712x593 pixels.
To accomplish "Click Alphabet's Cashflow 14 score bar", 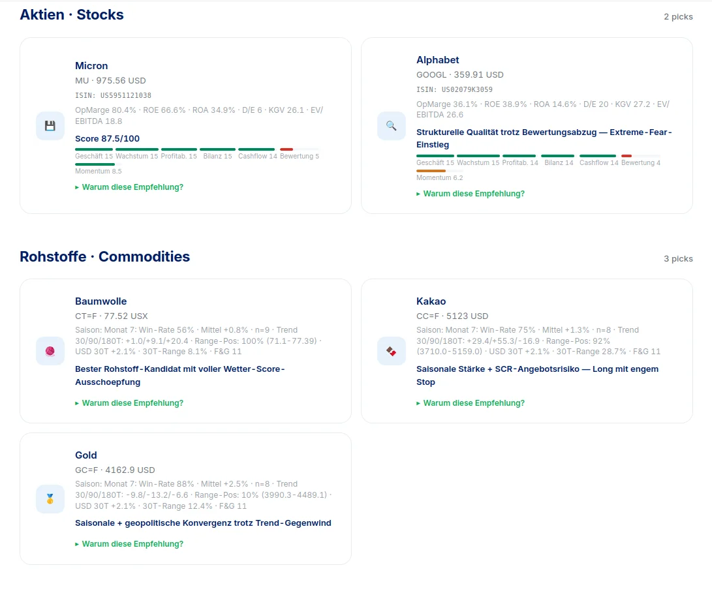I will [598, 156].
